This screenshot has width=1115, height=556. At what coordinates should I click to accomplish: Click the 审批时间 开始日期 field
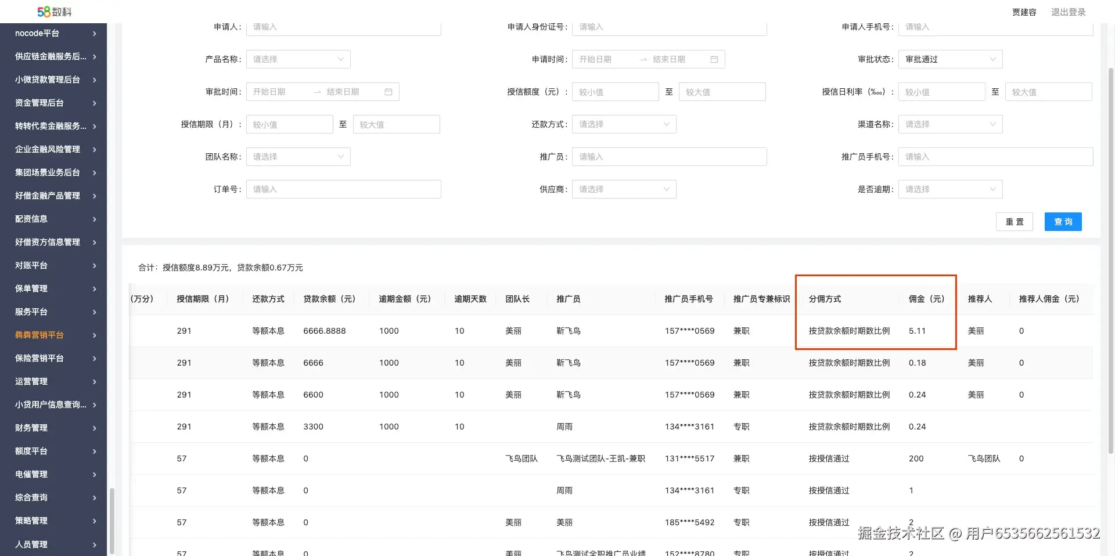click(x=278, y=92)
